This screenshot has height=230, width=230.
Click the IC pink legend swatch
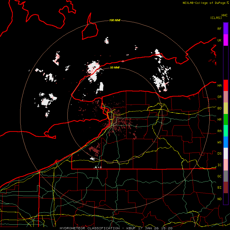pos(226,165)
